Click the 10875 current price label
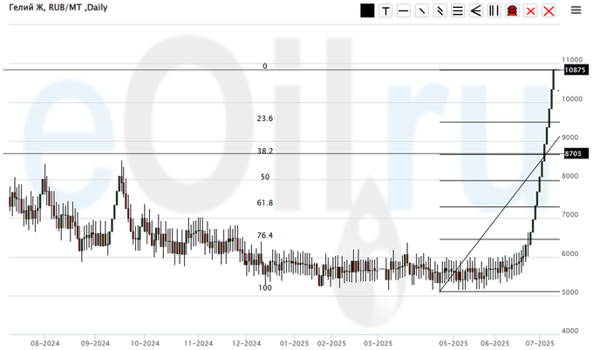Viewport: 593px width, 350px height. click(575, 70)
